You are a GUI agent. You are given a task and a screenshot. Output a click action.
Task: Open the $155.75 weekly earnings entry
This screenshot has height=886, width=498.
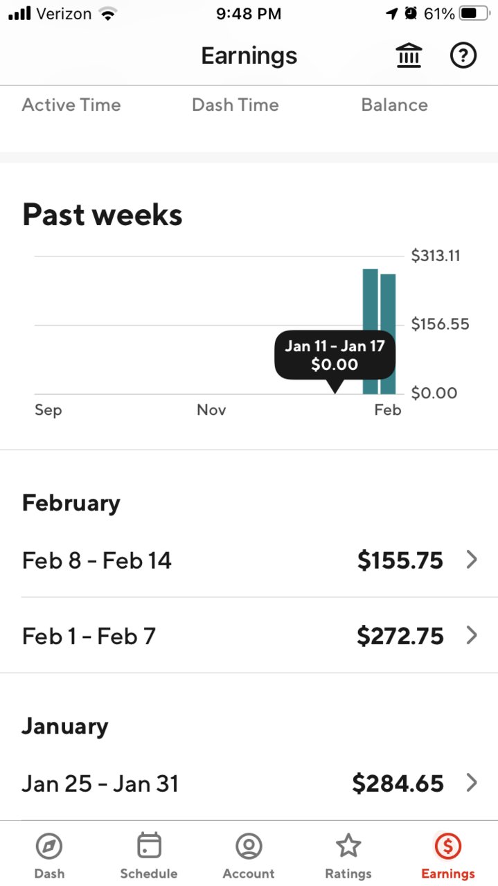click(x=249, y=560)
